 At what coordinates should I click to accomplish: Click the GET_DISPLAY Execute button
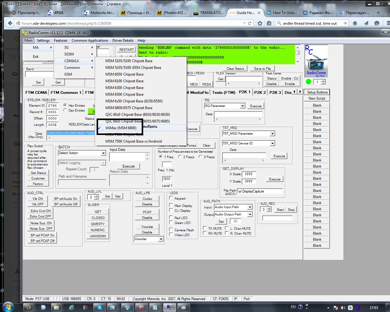[275, 179]
